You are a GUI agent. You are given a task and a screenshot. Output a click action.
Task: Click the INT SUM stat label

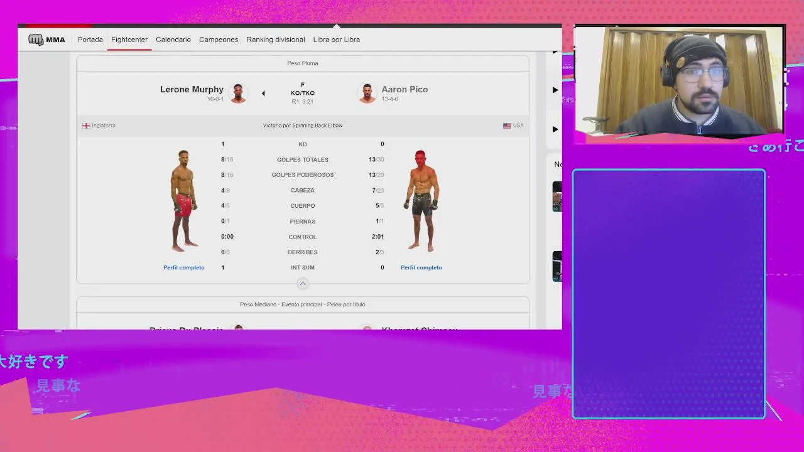(x=303, y=267)
